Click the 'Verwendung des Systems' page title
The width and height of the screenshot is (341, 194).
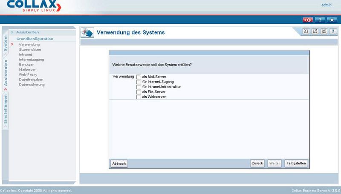[x=130, y=33]
